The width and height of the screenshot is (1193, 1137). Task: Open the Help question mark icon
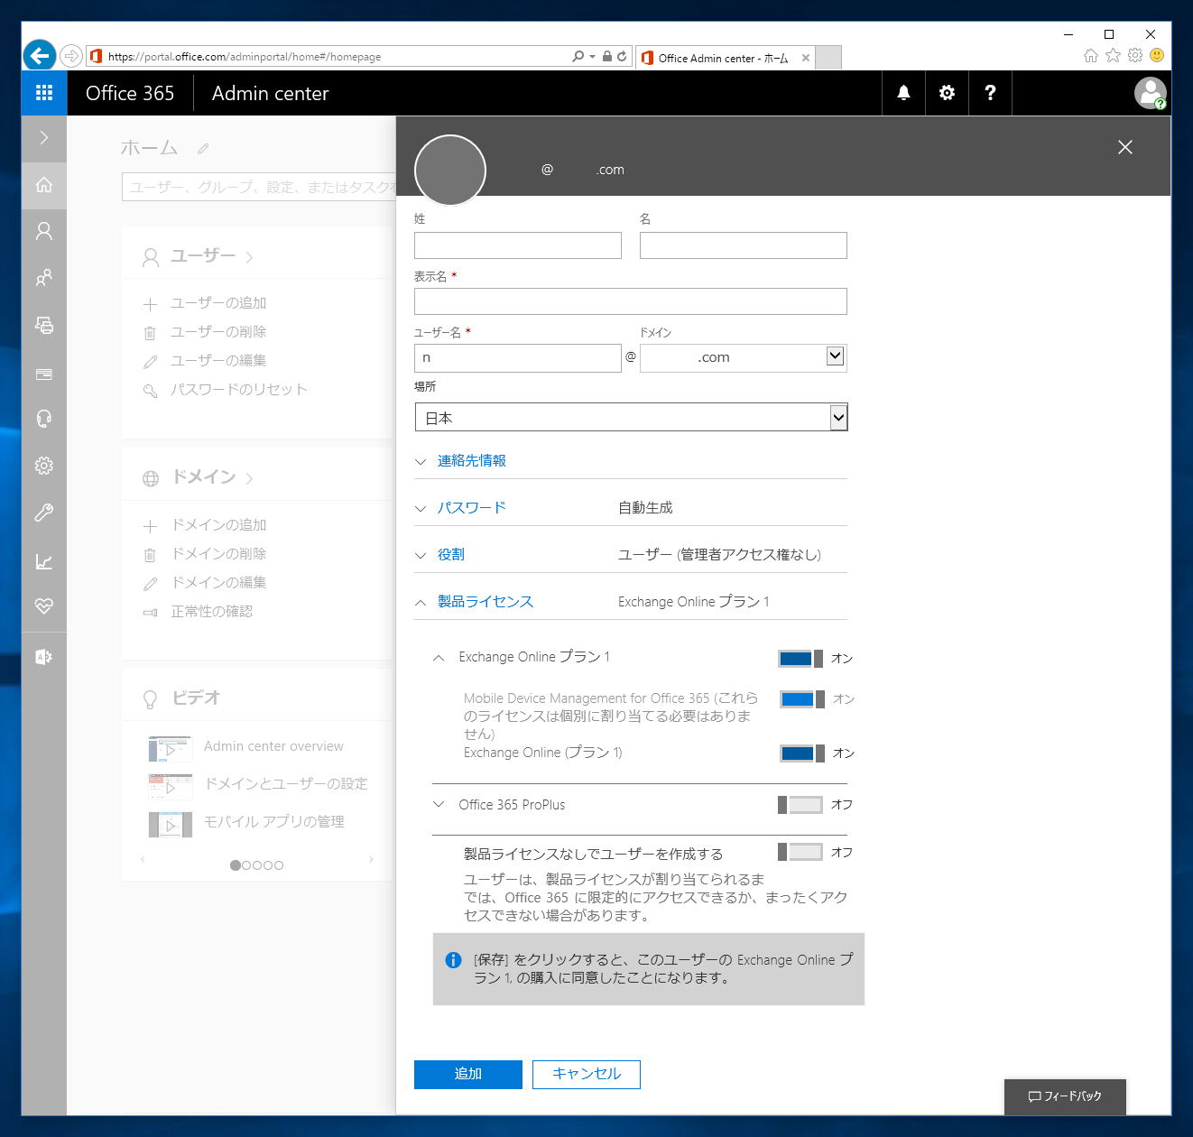[x=990, y=93]
